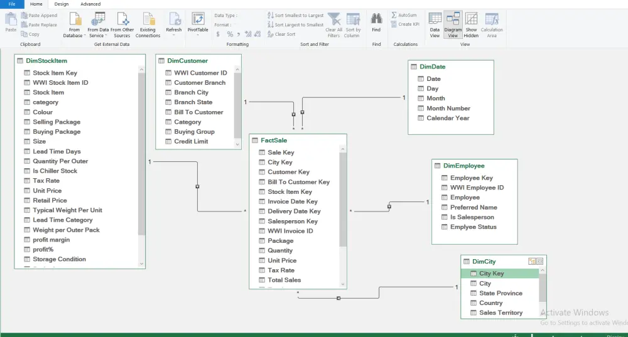This screenshot has width=628, height=337.
Task: Click Clear Sort
Action: click(281, 35)
